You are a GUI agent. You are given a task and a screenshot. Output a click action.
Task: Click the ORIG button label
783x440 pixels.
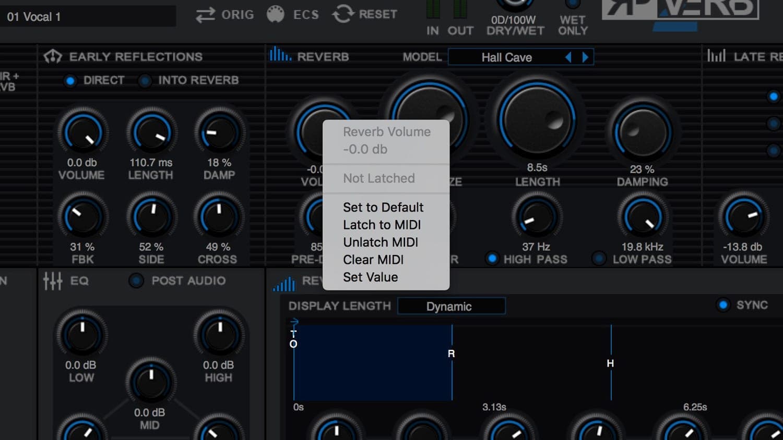click(238, 15)
